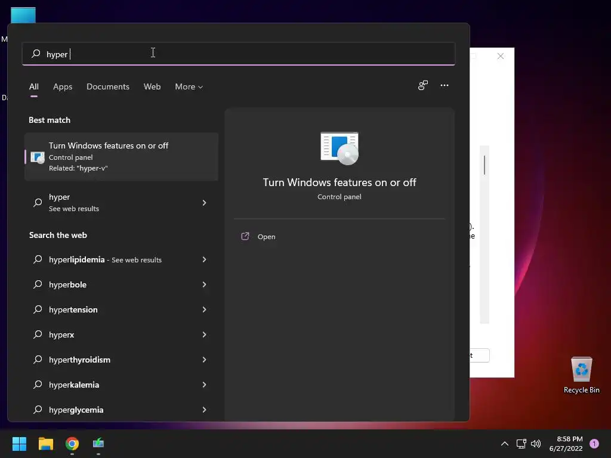Expand arrow beside hyperglycemia
Image resolution: width=611 pixels, height=458 pixels.
pyautogui.click(x=204, y=410)
